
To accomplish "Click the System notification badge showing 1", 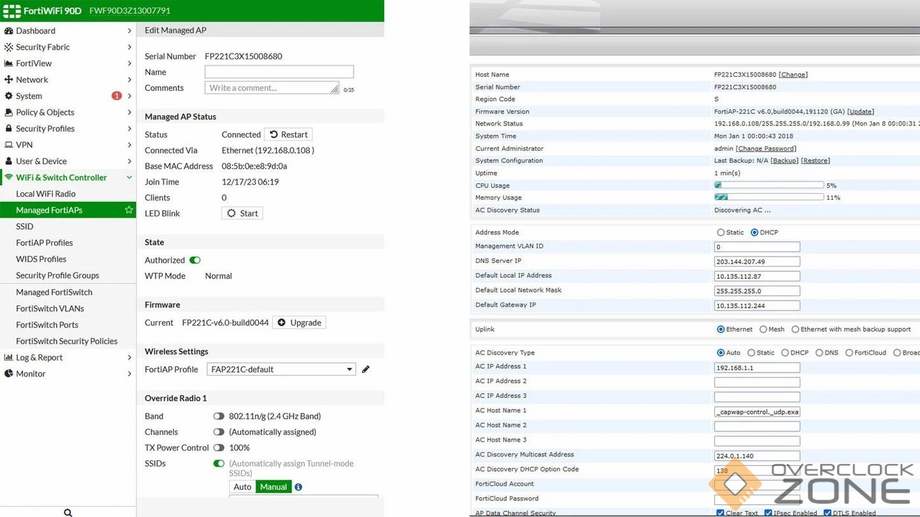I will tap(117, 96).
